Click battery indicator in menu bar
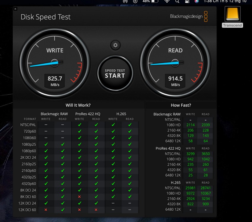 [x=150, y=1]
